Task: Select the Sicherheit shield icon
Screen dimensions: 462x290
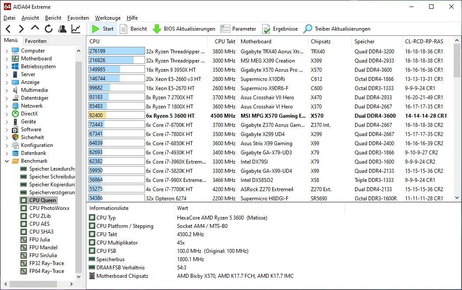Action: [15, 137]
